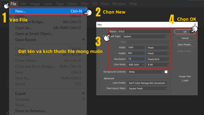Expand the Export submenu
204x115 pixels.
point(48,94)
